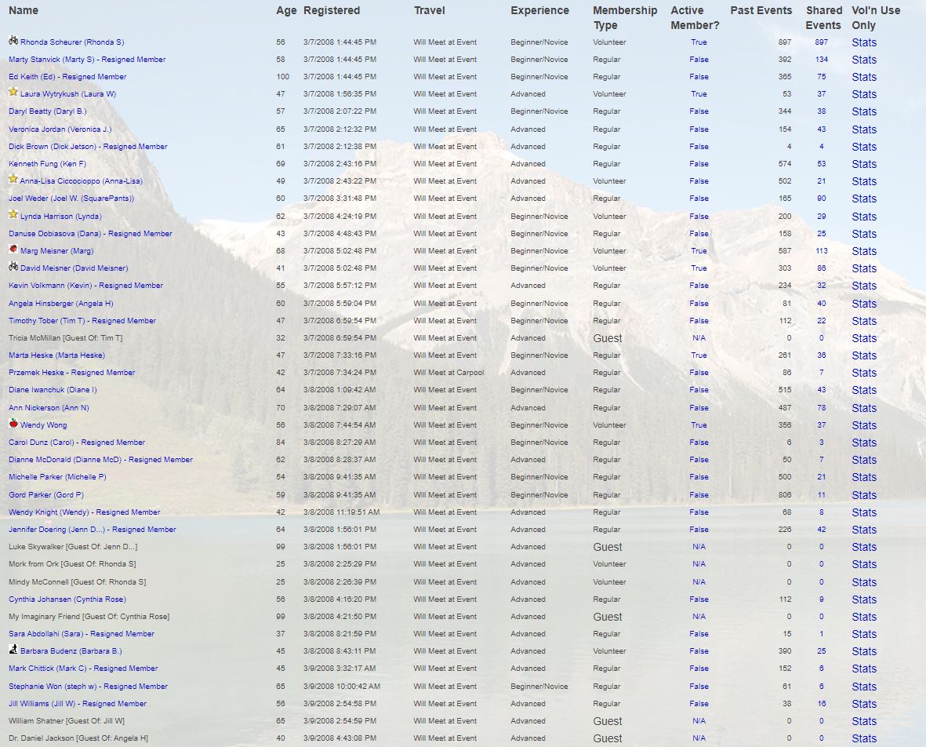Open Stats link for William Shatner row
The height and width of the screenshot is (747, 926).
coord(864,721)
